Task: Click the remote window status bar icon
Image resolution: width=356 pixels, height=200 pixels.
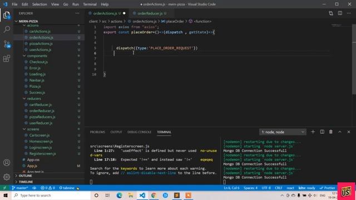Action: 4,188
